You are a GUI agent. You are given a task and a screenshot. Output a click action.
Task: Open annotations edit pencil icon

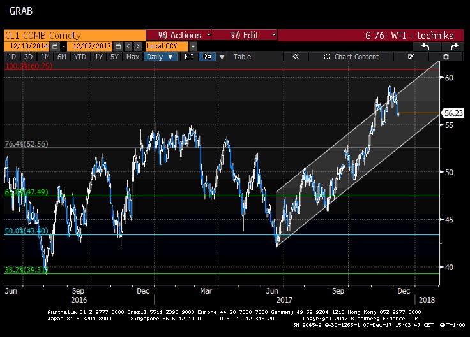pos(411,57)
